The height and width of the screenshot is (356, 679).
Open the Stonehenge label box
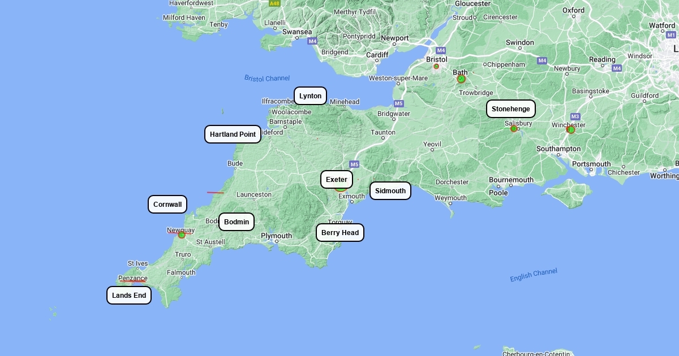[x=511, y=109]
